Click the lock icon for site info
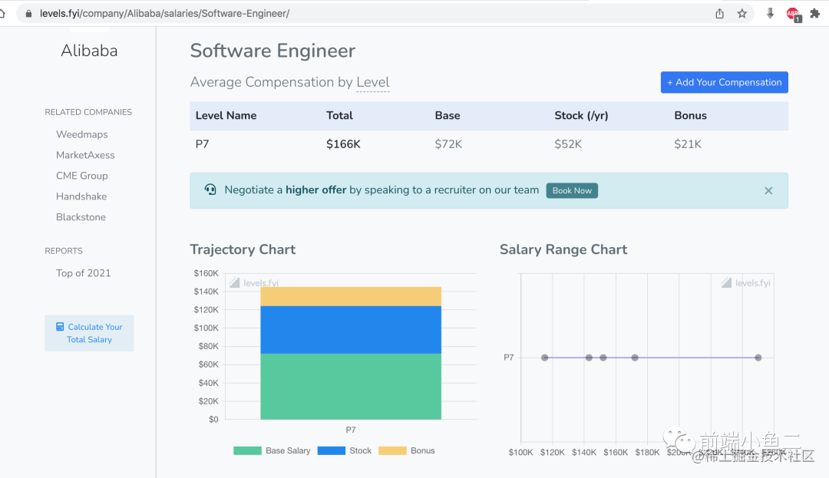829x478 pixels. click(x=28, y=14)
